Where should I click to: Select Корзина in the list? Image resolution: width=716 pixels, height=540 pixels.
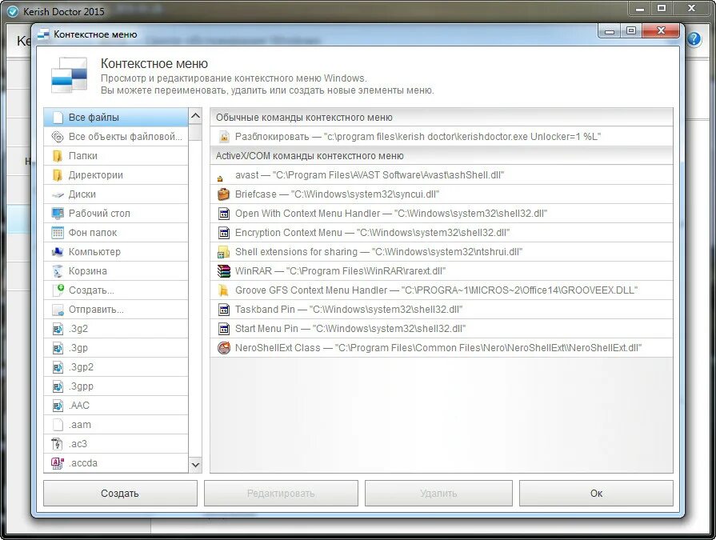tap(116, 270)
